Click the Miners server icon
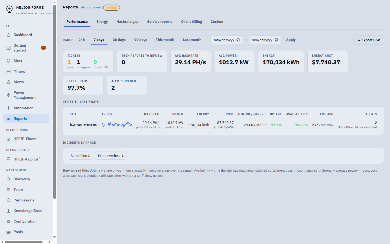 click(x=8, y=71)
